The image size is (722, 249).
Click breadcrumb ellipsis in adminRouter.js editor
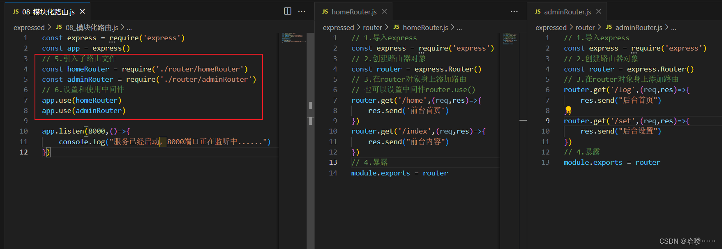click(673, 28)
